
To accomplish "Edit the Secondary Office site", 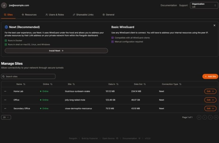I will pyautogui.click(x=210, y=108).
